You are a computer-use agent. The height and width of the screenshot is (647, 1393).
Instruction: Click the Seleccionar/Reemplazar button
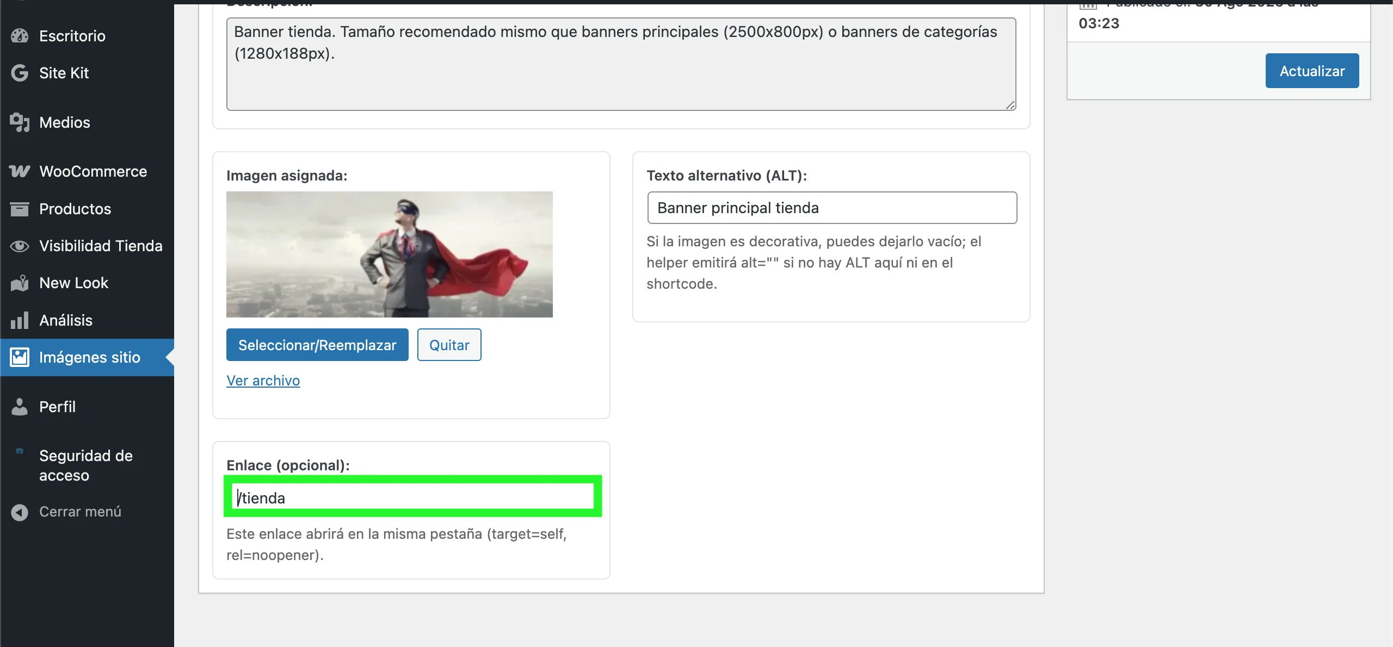tap(317, 345)
